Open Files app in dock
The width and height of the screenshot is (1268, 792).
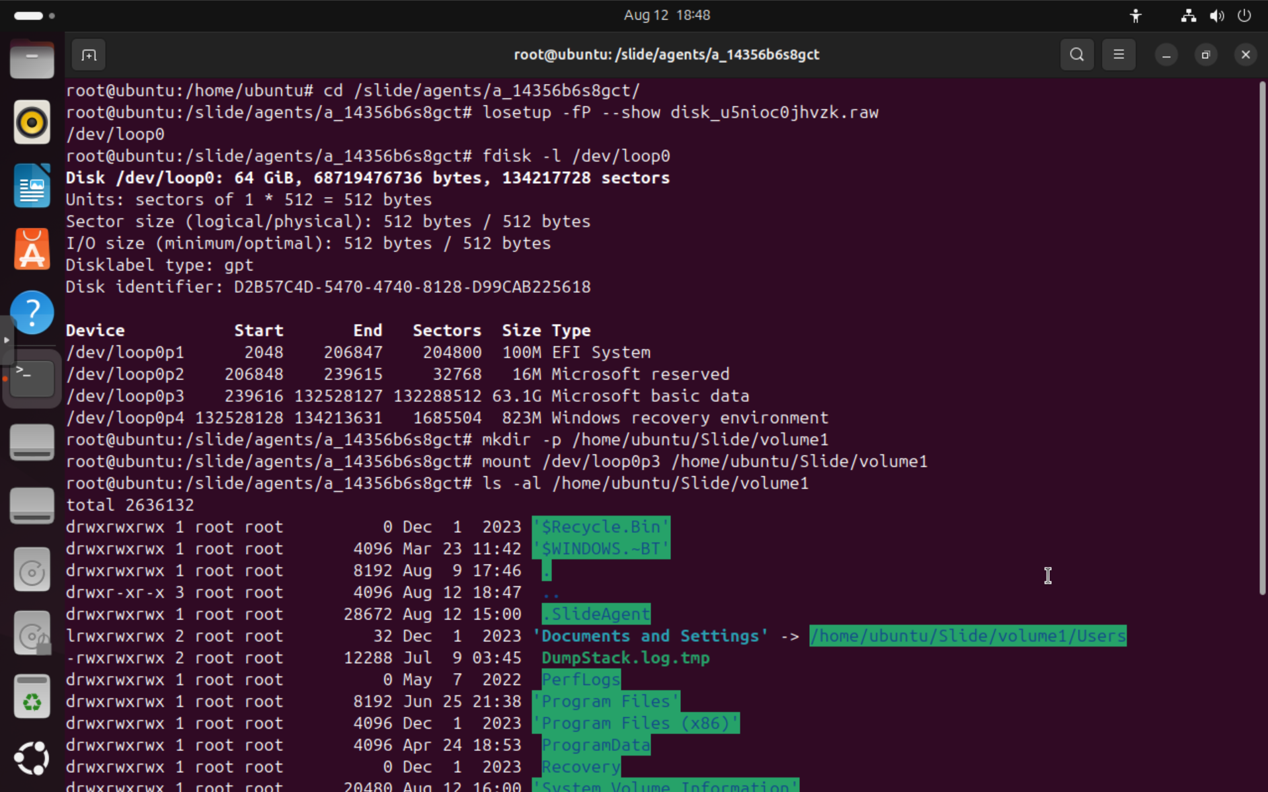click(32, 59)
